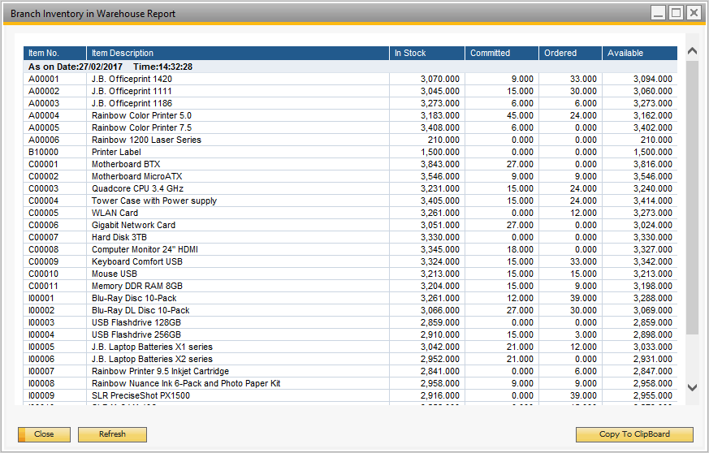The width and height of the screenshot is (709, 453).
Task: Click Available value 2,955.000
Action: point(652,396)
